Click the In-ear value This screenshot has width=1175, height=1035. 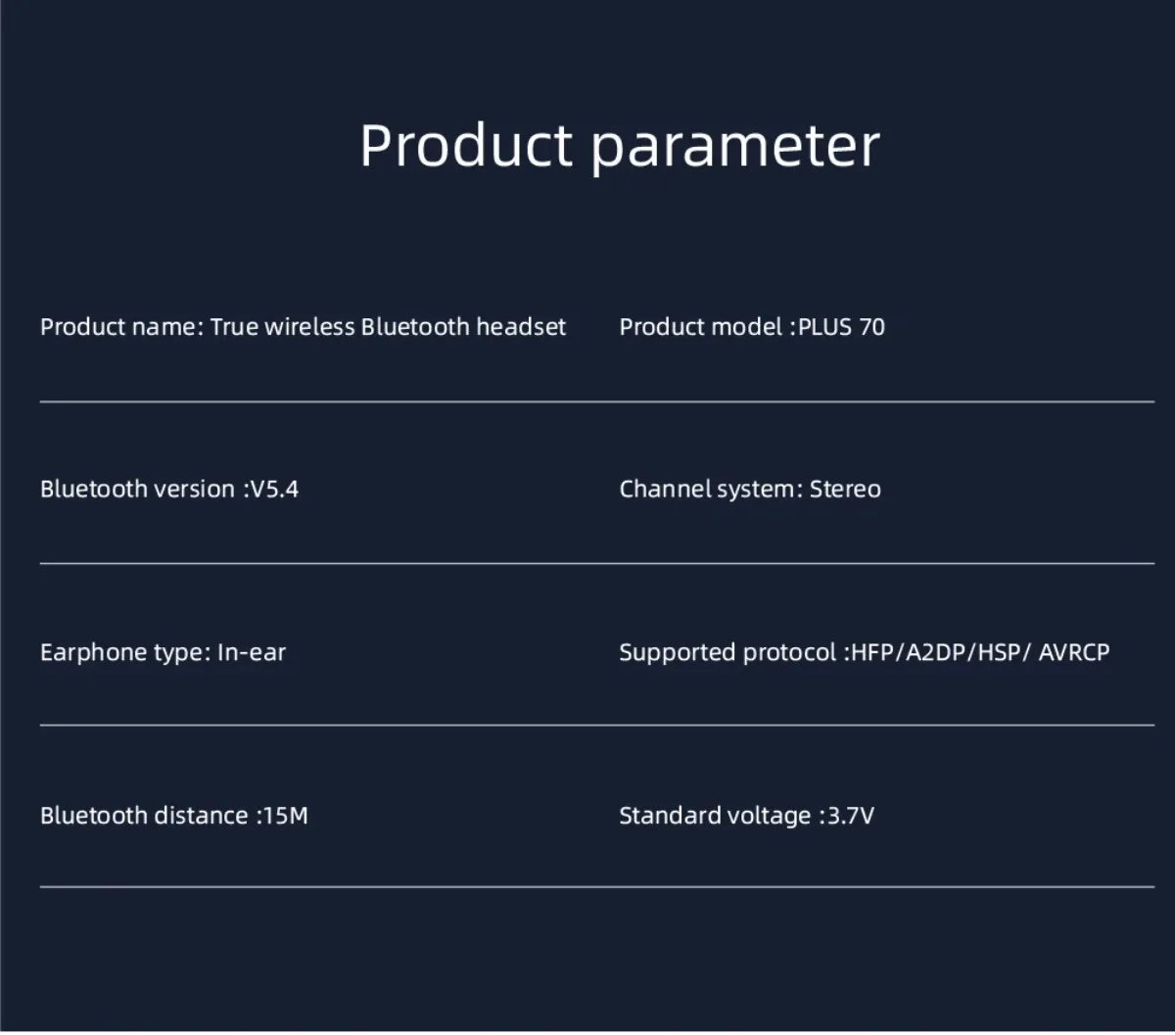point(252,652)
